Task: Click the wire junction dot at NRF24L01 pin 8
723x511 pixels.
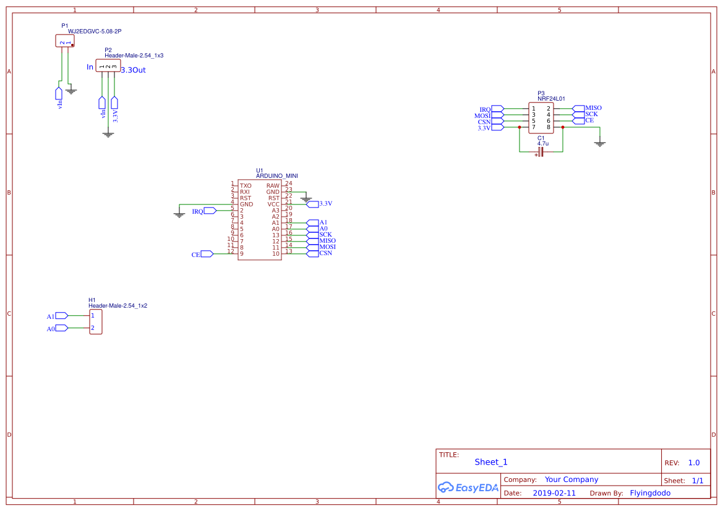Action: 563,127
